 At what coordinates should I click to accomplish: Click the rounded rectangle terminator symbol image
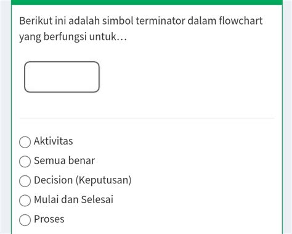click(62, 77)
